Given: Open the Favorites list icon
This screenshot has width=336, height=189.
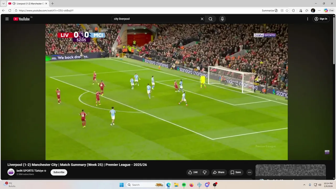Looking at the screenshot, I should [x=307, y=10].
